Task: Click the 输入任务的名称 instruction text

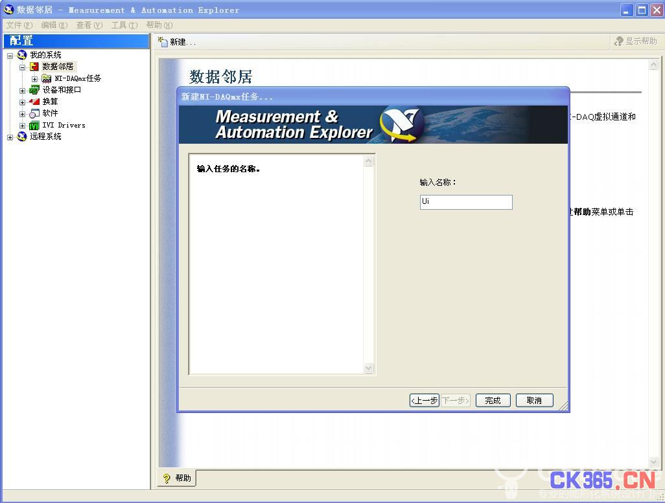Action: point(228,169)
